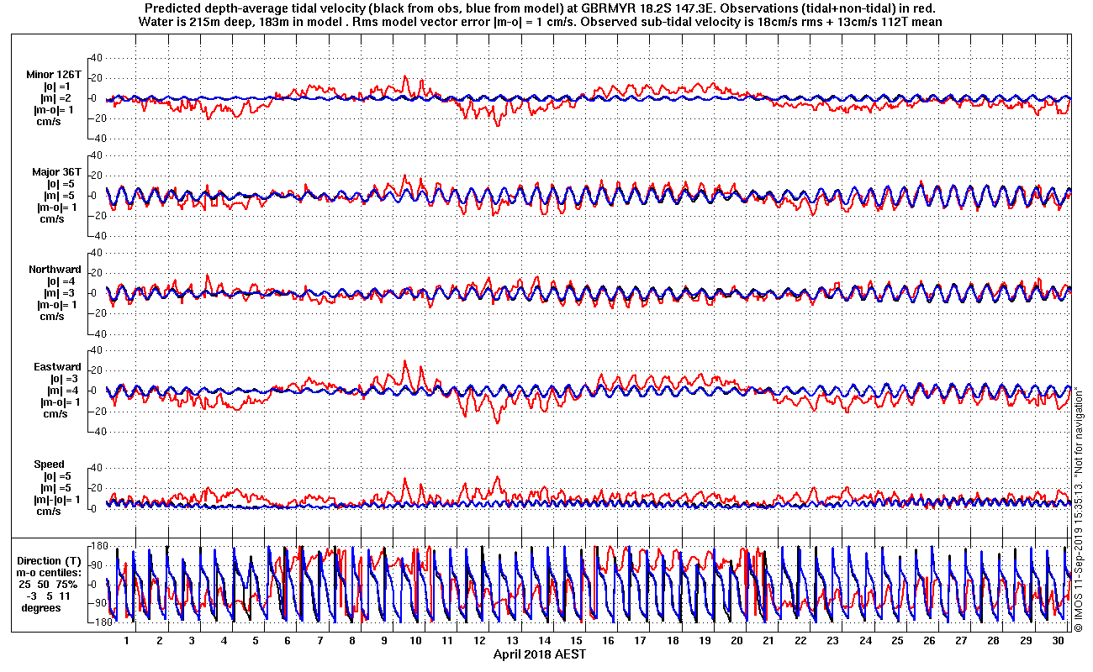Click day "30" on the date axis
Screen dimensions: 1093x672
1059,640
